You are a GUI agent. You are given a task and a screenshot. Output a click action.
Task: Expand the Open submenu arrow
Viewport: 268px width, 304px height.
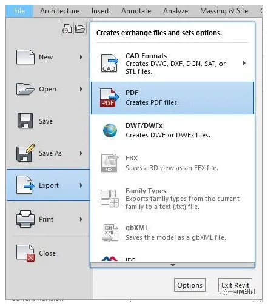click(81, 89)
